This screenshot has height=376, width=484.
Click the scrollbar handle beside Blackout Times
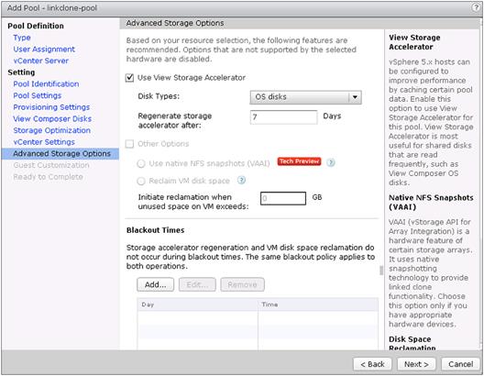(381, 271)
